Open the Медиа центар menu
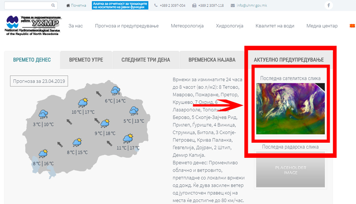This screenshot has height=204, width=356. click(322, 26)
